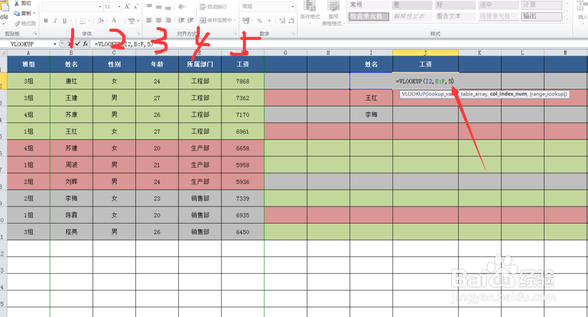Toggle Italic formatting
This screenshot has height=317, width=588.
pyautogui.click(x=55, y=21)
